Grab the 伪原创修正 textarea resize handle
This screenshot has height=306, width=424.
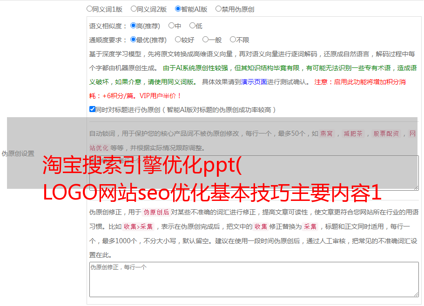pos(416,294)
